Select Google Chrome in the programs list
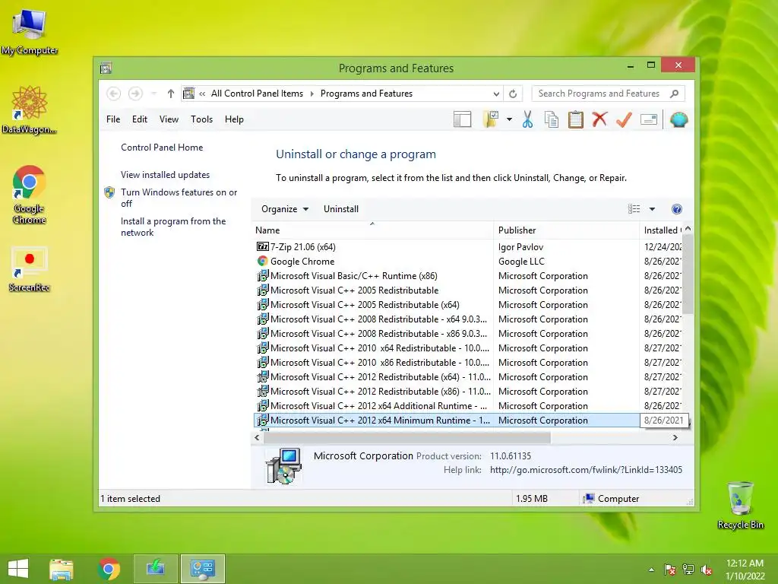 pos(302,262)
